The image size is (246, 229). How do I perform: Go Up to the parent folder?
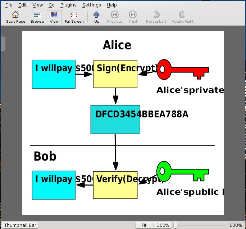97,17
